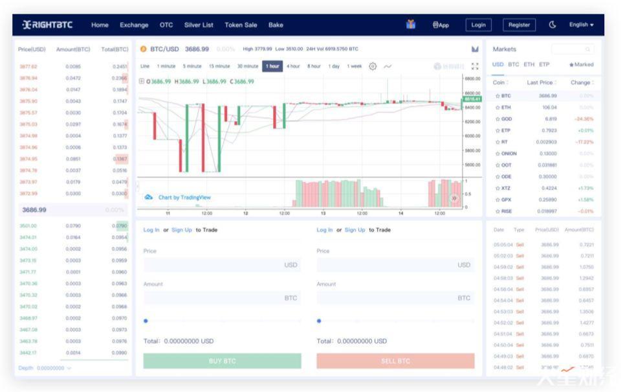This screenshot has height=392, width=625.
Task: Click the sell Price input field
Action: [395, 265]
